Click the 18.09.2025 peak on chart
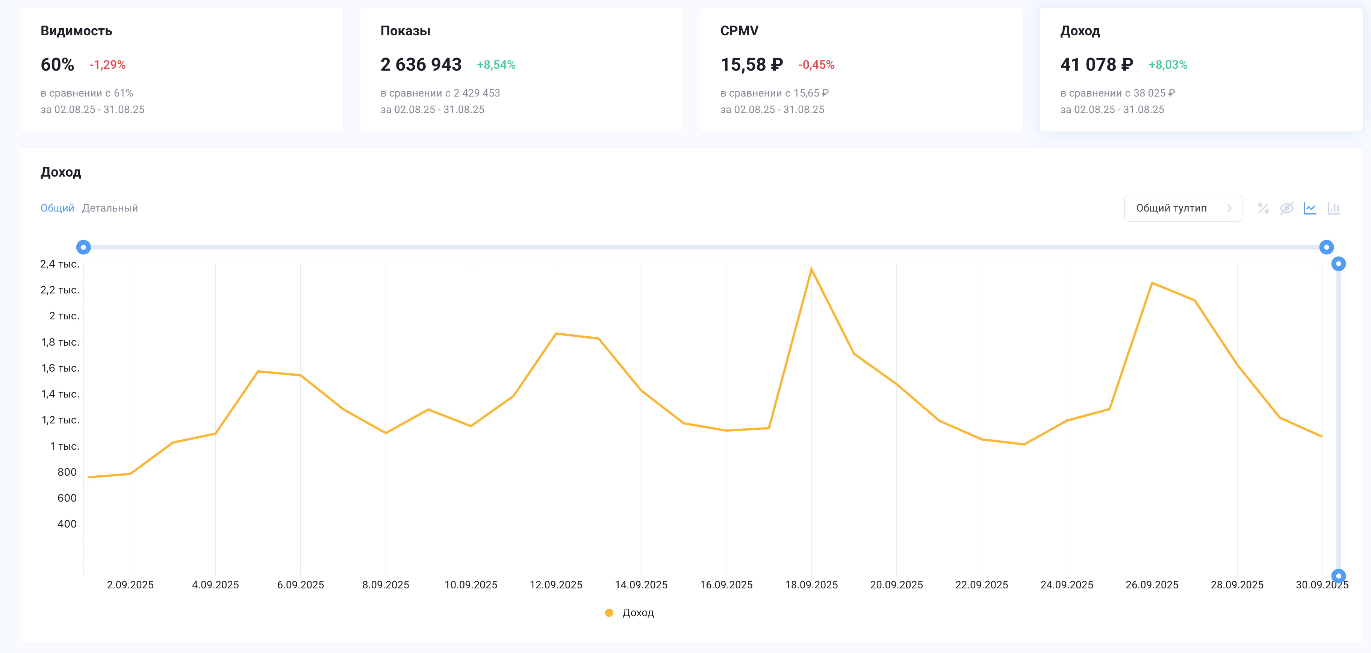1371x653 pixels. click(x=811, y=269)
